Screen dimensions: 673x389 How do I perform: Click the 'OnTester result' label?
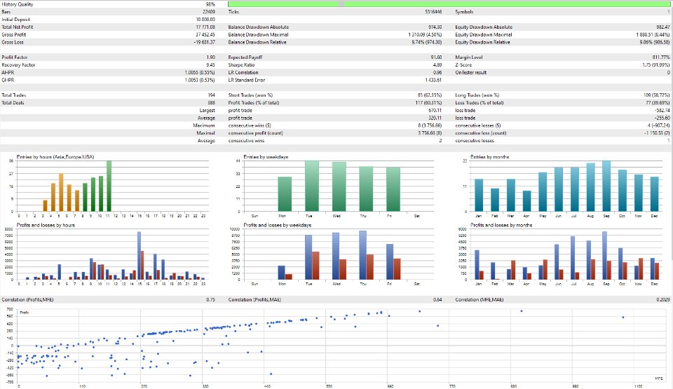point(471,73)
